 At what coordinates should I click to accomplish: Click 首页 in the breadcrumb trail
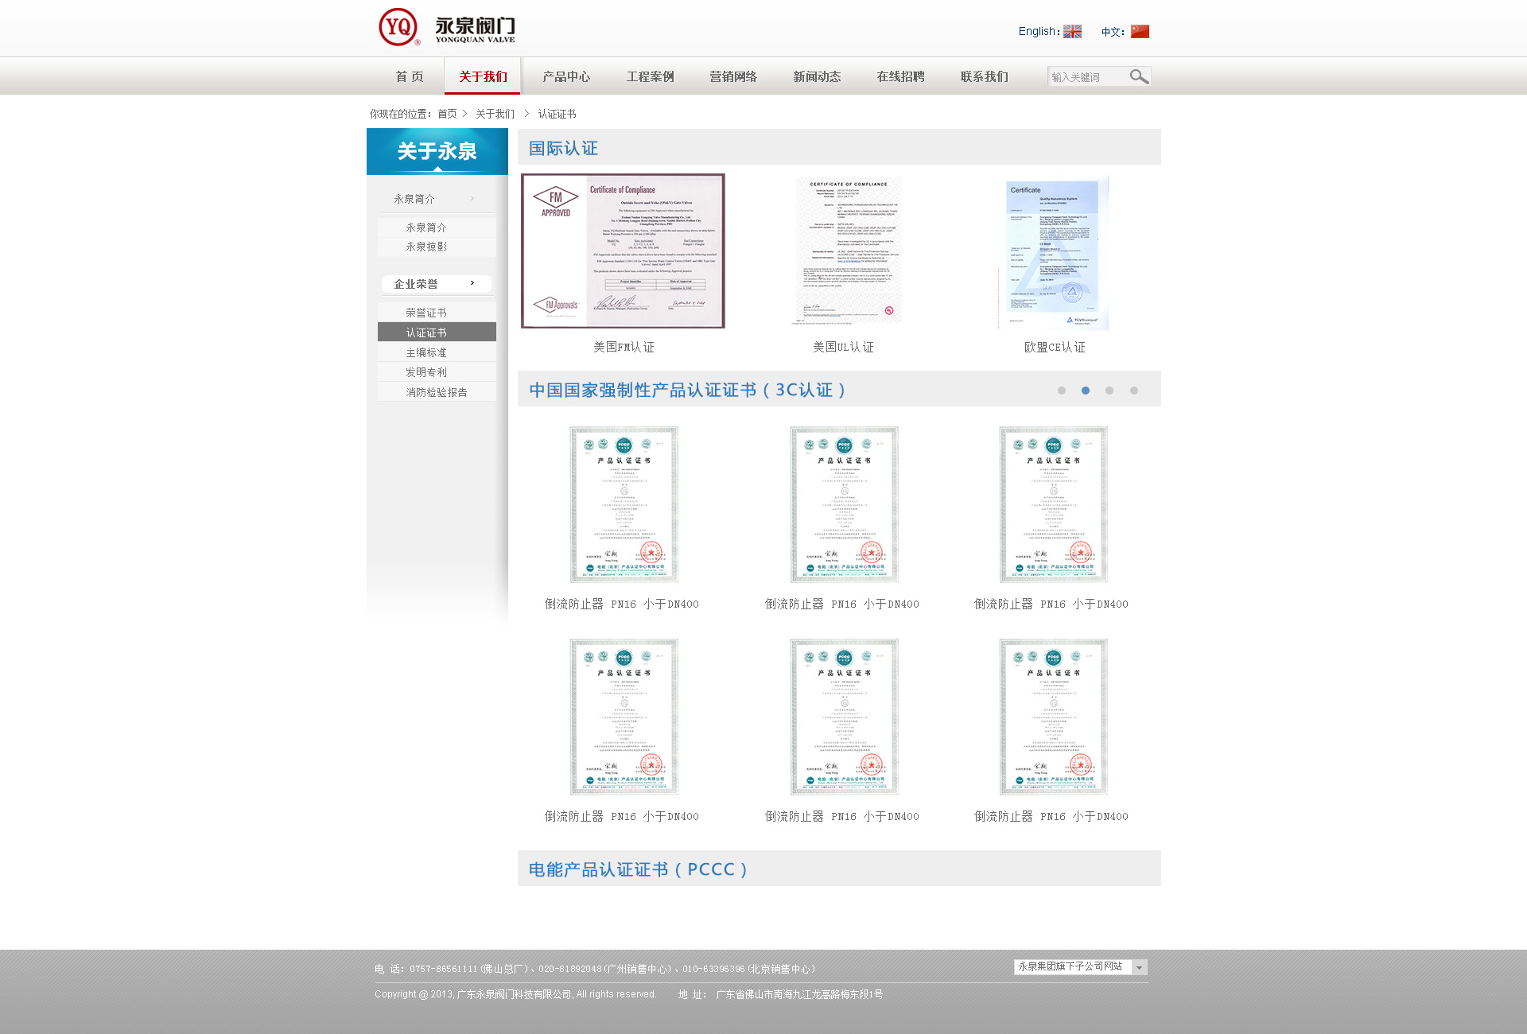point(447,115)
